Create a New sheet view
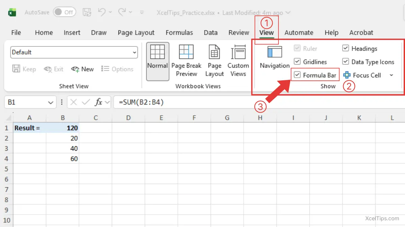405x227 pixels. click(x=82, y=69)
